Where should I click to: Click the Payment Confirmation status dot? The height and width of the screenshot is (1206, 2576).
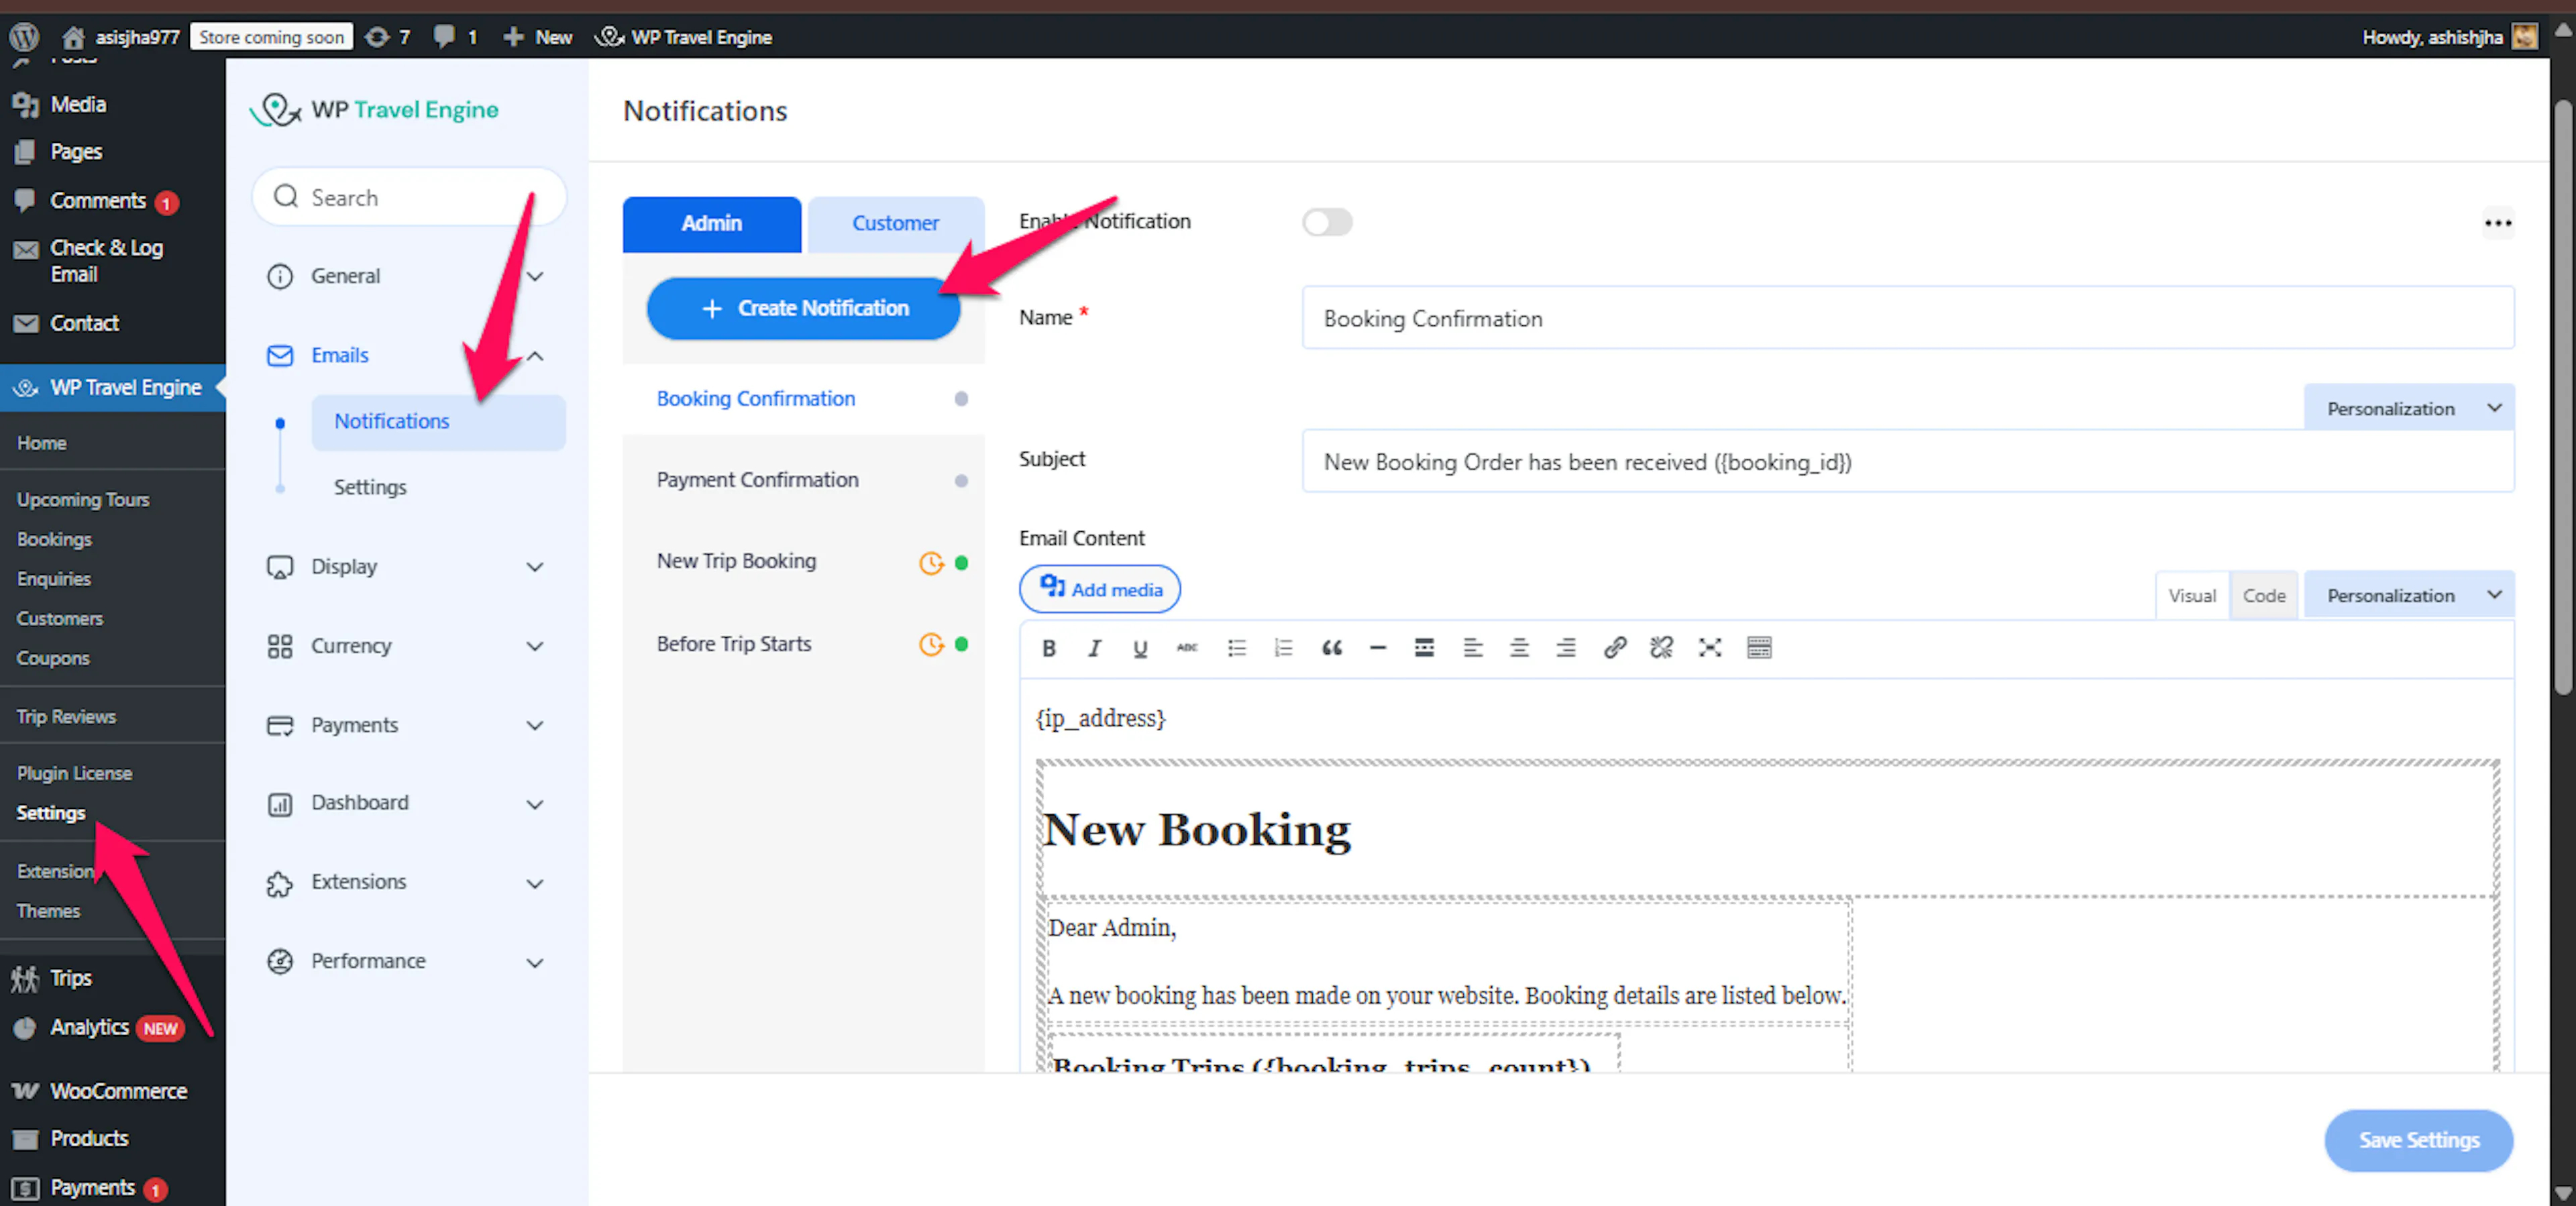[961, 480]
